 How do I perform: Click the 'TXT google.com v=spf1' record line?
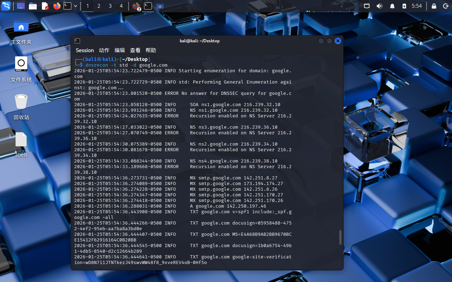coord(183,215)
